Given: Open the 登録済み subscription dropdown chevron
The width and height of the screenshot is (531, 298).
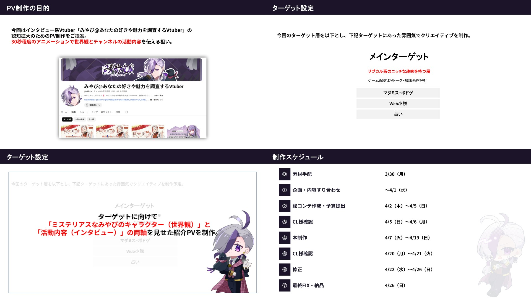Looking at the screenshot, I should pos(99,105).
